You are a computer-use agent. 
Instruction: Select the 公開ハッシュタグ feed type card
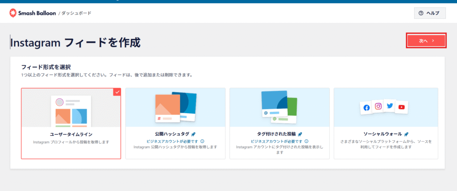pos(175,123)
